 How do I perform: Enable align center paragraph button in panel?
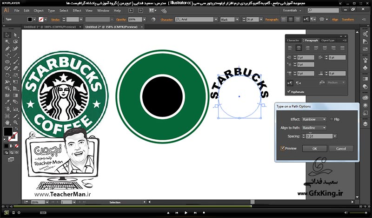coord(299,48)
